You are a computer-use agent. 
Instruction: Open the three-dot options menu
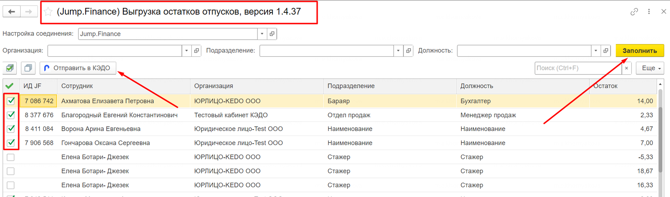[x=649, y=12]
